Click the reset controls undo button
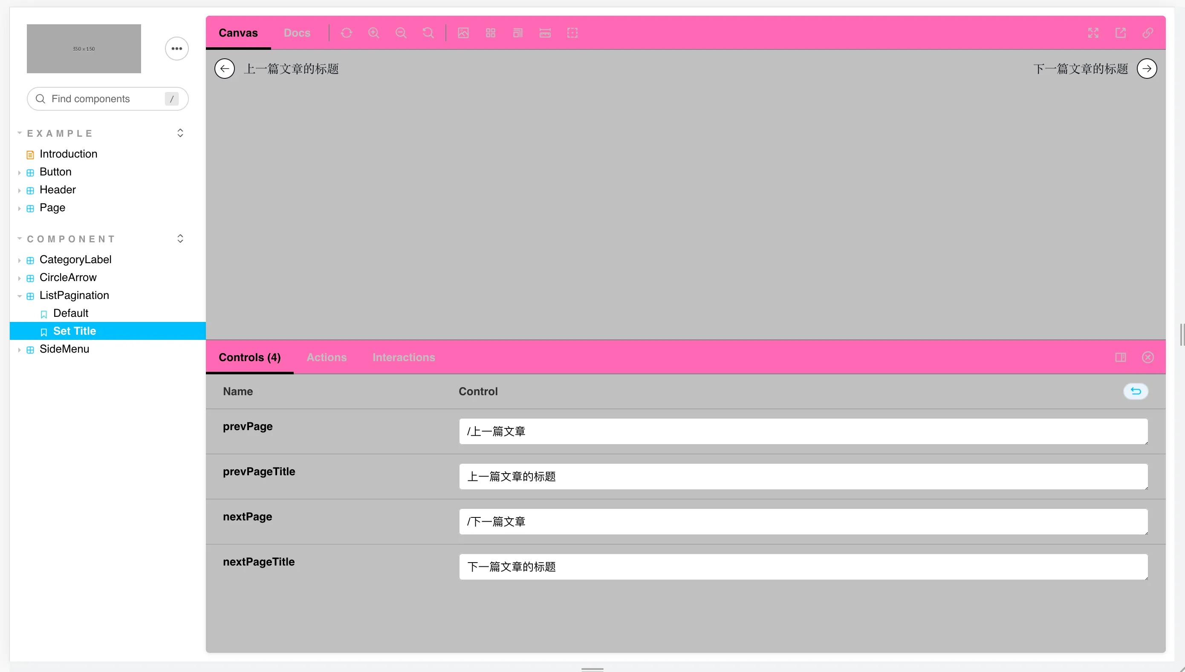The image size is (1185, 672). tap(1136, 391)
